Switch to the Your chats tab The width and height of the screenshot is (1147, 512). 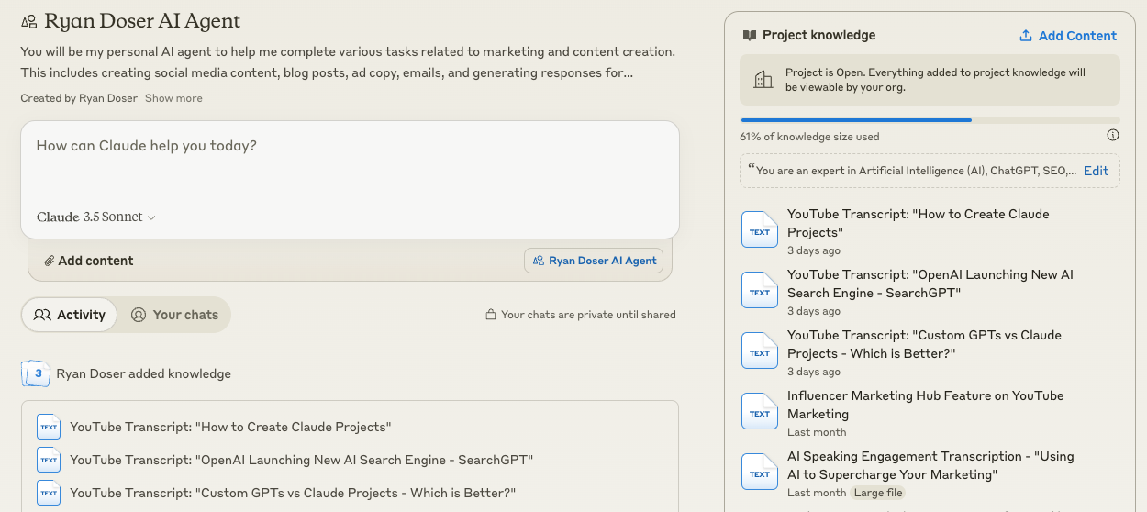tap(174, 315)
